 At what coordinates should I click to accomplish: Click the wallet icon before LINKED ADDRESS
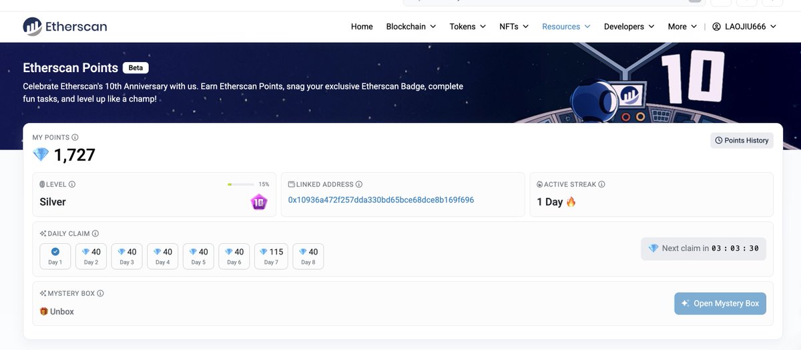click(292, 184)
